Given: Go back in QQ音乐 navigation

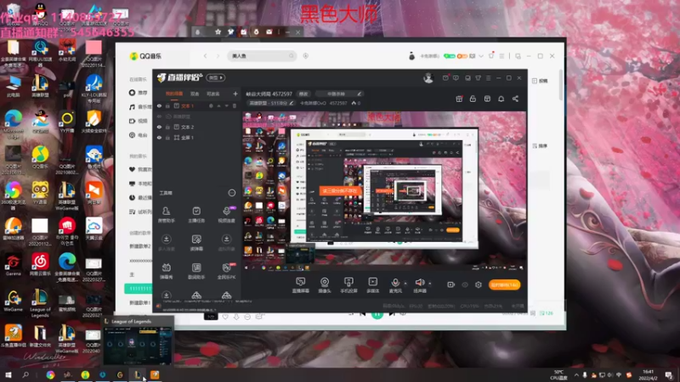Looking at the screenshot, I should point(205,56).
